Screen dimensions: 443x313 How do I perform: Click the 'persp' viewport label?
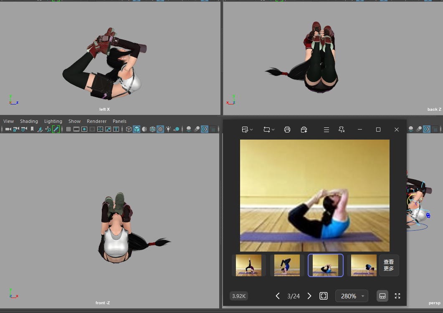tap(435, 303)
